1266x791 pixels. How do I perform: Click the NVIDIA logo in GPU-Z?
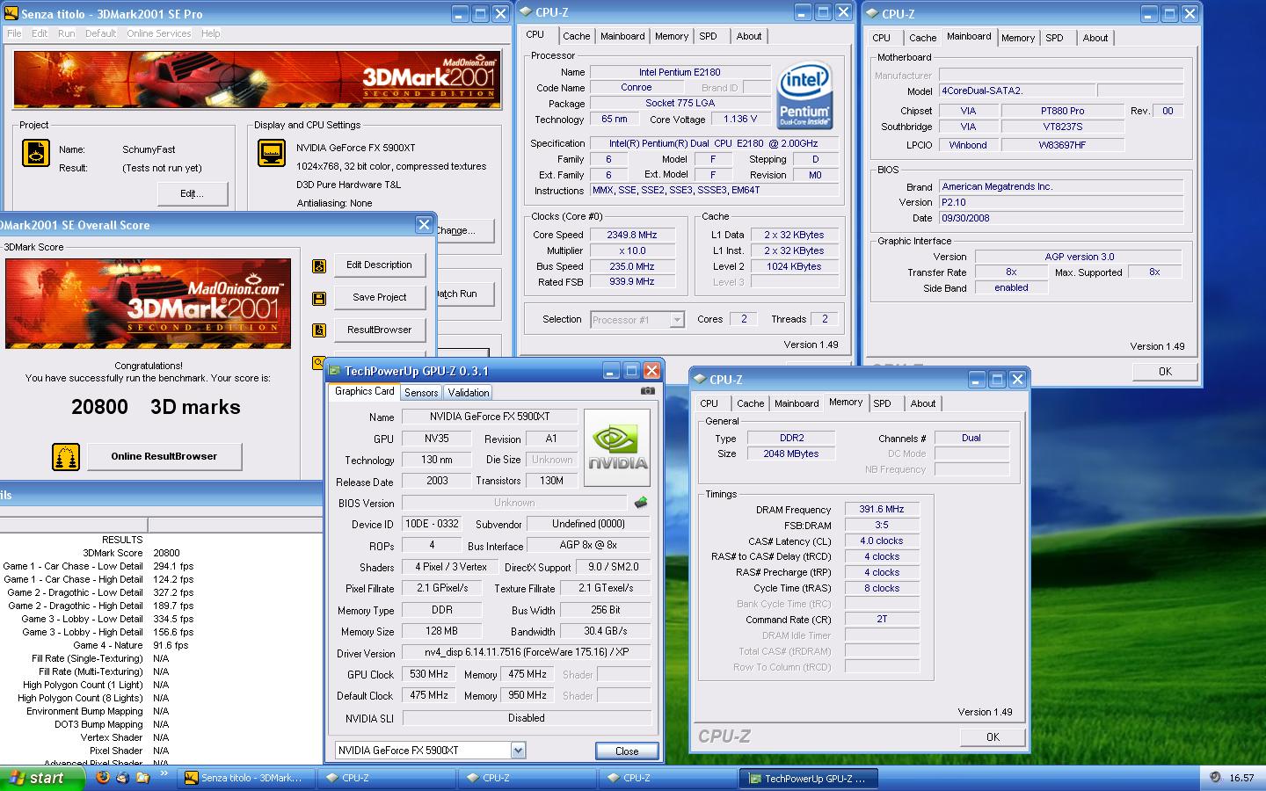pyautogui.click(x=617, y=447)
